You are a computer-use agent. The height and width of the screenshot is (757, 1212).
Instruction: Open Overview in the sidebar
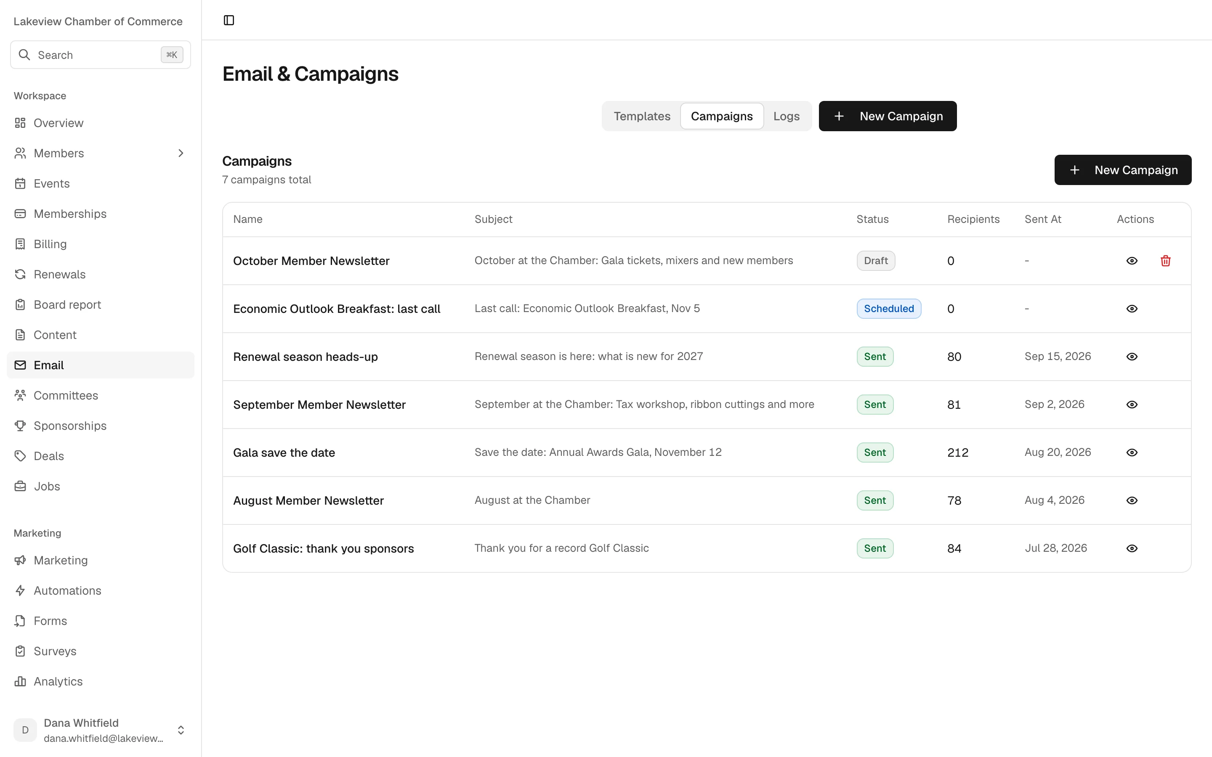click(x=100, y=123)
